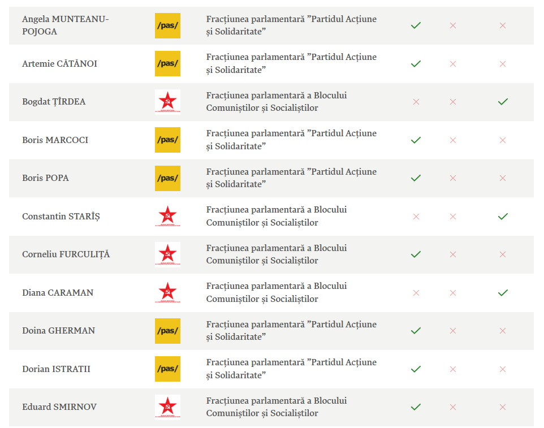Select the PAS party logo for Boris MARCOCI
The width and height of the screenshot is (544, 428).
coord(167,140)
